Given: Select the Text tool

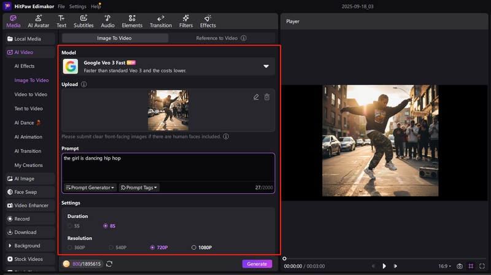Looking at the screenshot, I should (61, 21).
